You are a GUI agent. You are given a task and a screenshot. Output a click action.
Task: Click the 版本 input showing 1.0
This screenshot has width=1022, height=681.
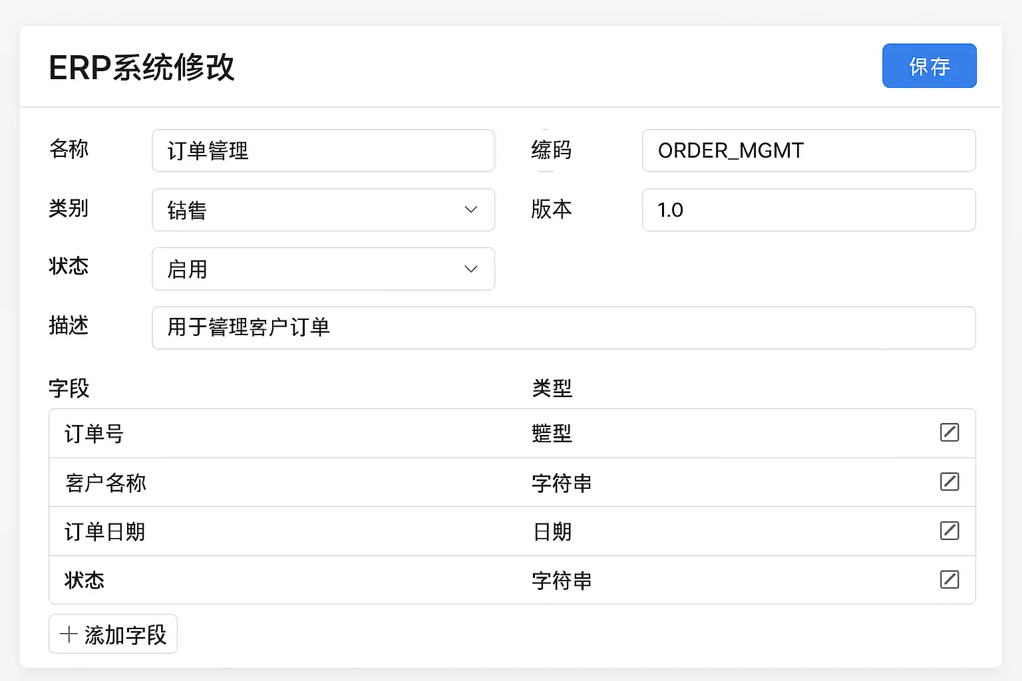tap(808, 210)
